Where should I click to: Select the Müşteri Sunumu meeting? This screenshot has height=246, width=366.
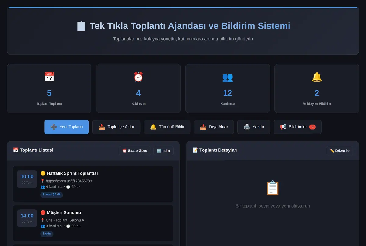pyautogui.click(x=93, y=223)
